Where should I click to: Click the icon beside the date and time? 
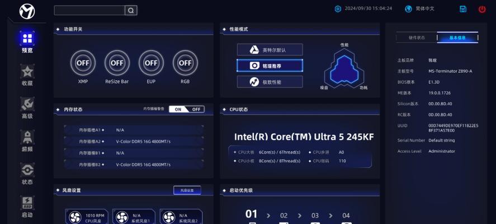click(338, 8)
